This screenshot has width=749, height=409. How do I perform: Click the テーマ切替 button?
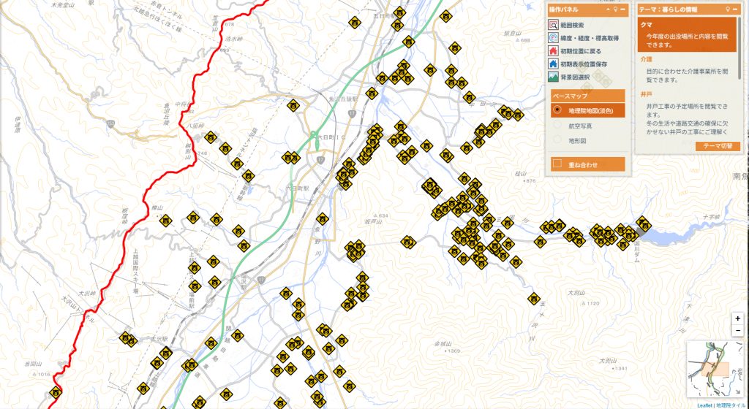pos(718,146)
